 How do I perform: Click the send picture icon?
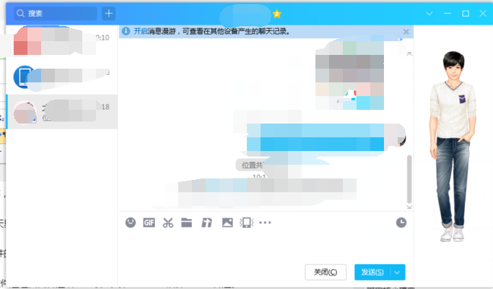coord(228,222)
